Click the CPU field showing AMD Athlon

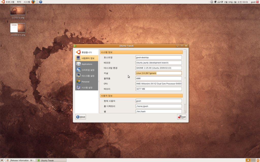pos(158,84)
